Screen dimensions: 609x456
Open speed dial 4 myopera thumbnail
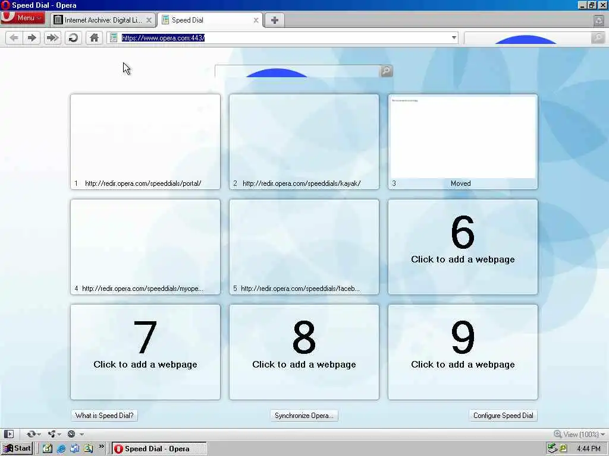tap(145, 247)
